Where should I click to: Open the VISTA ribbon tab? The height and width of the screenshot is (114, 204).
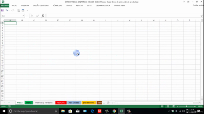tap(89, 6)
